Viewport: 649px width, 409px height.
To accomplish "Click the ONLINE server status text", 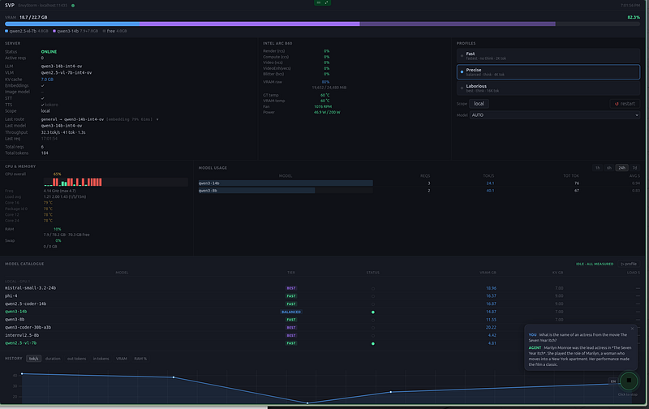I will 49,52.
